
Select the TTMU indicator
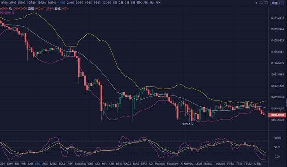point(248,164)
